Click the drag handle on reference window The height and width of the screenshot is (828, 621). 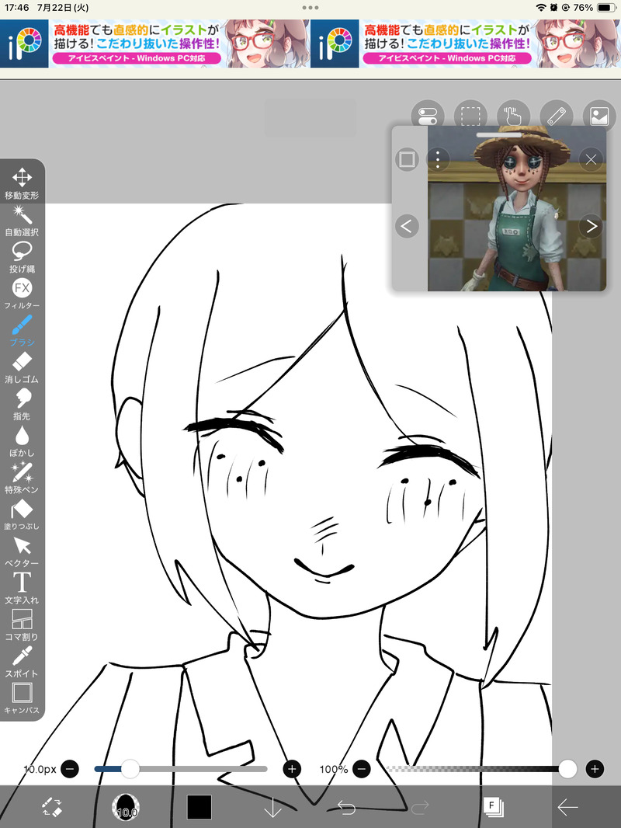coord(498,135)
